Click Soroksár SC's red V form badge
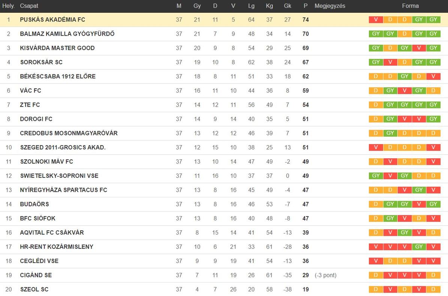The image size is (448, 296). tap(390, 62)
